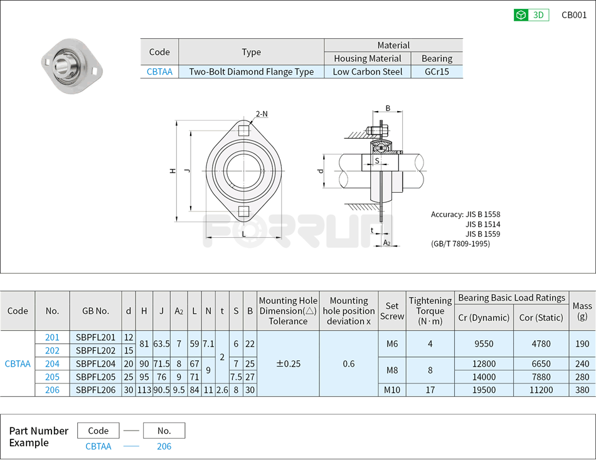Select part number 202 link
This screenshot has width=596, height=462.
click(52, 350)
